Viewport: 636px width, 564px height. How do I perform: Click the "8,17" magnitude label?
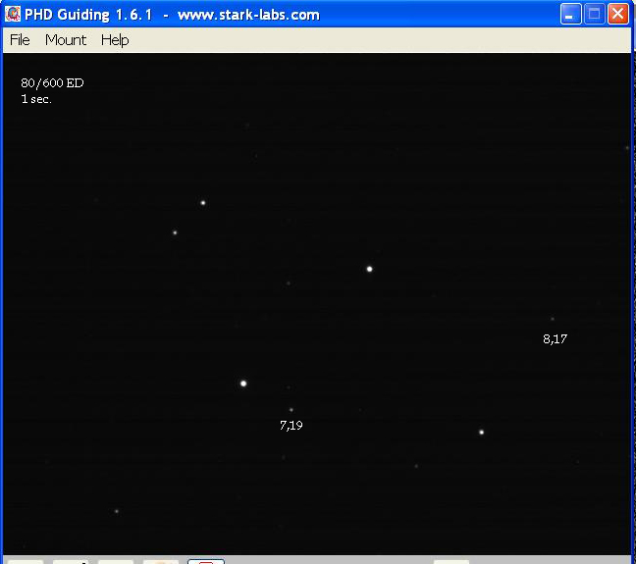click(555, 339)
